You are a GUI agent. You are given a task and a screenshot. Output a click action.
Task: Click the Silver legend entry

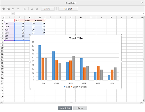click(74, 87)
